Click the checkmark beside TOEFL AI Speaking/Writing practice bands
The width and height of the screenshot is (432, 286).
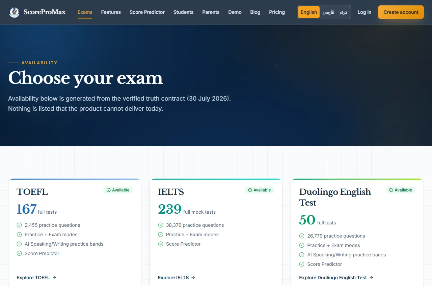[19, 244]
